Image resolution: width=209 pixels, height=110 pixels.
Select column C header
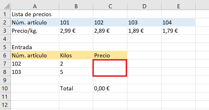click(x=110, y=6)
